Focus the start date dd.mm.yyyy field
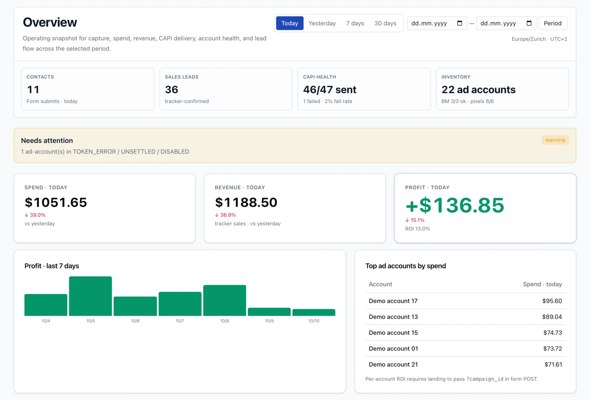The image size is (590, 400). (x=437, y=23)
